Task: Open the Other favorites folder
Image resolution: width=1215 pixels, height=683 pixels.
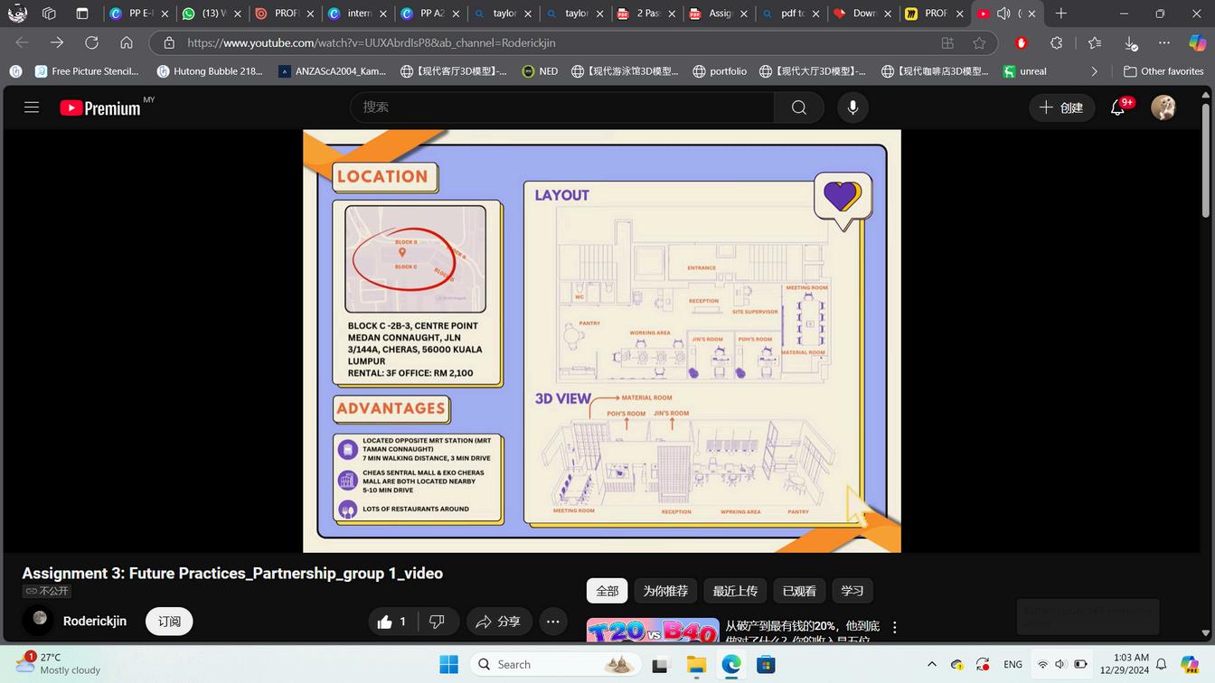Action: pyautogui.click(x=1163, y=71)
